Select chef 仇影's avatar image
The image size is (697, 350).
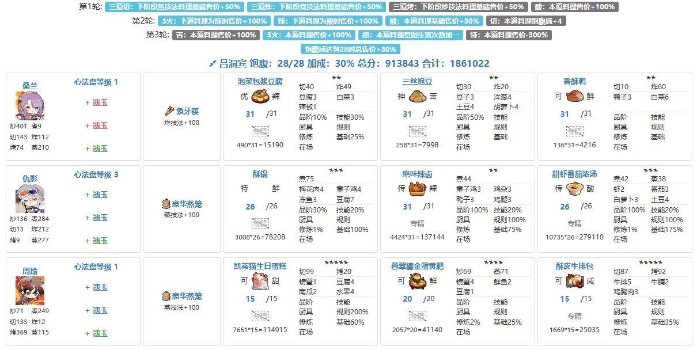click(26, 199)
